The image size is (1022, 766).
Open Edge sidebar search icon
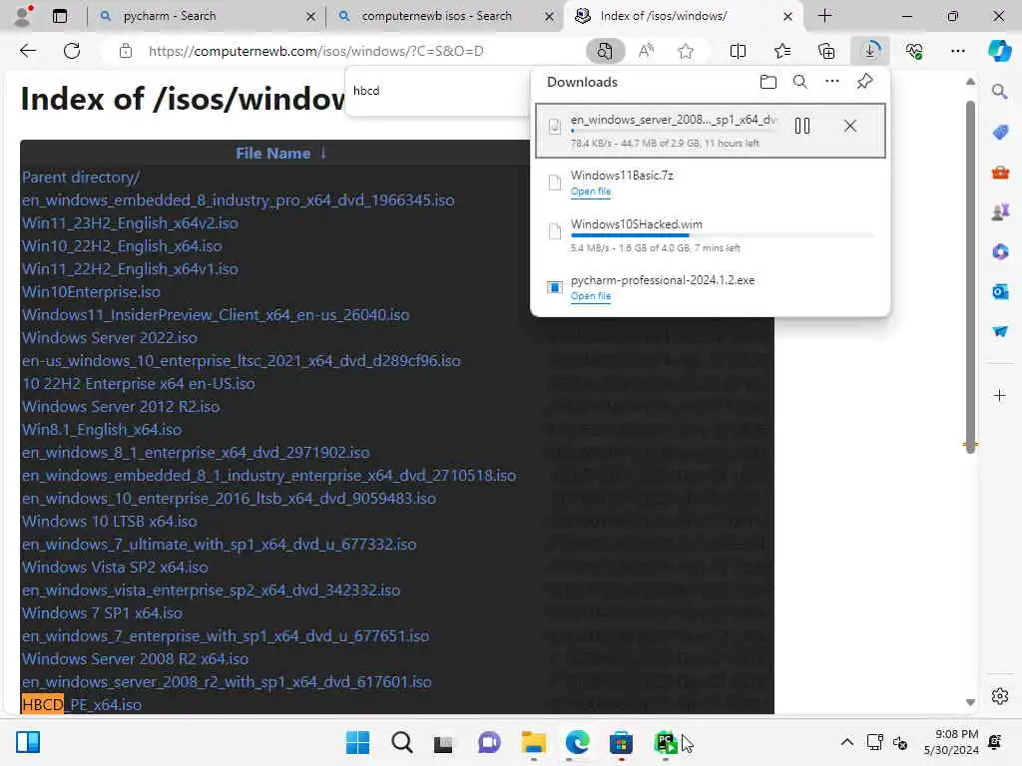click(1000, 92)
